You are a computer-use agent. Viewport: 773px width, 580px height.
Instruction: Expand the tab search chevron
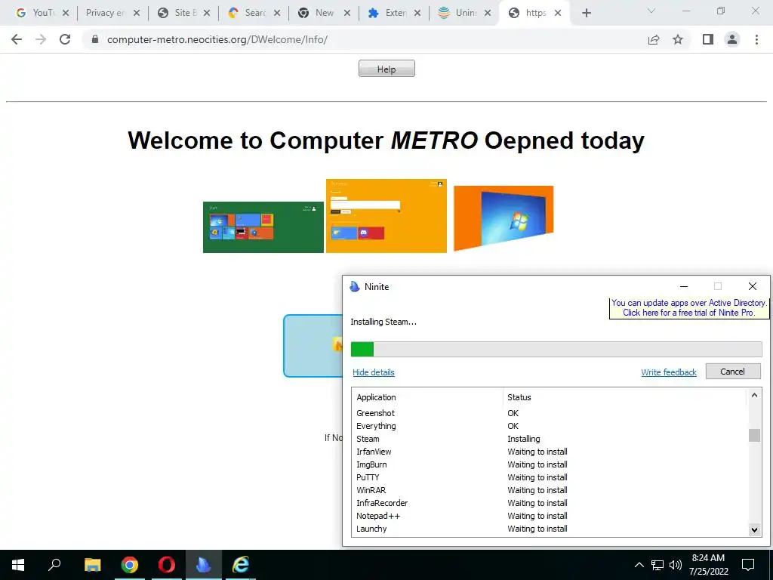651,11
